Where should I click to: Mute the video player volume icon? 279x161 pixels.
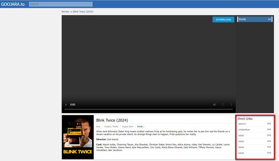pos(214,104)
